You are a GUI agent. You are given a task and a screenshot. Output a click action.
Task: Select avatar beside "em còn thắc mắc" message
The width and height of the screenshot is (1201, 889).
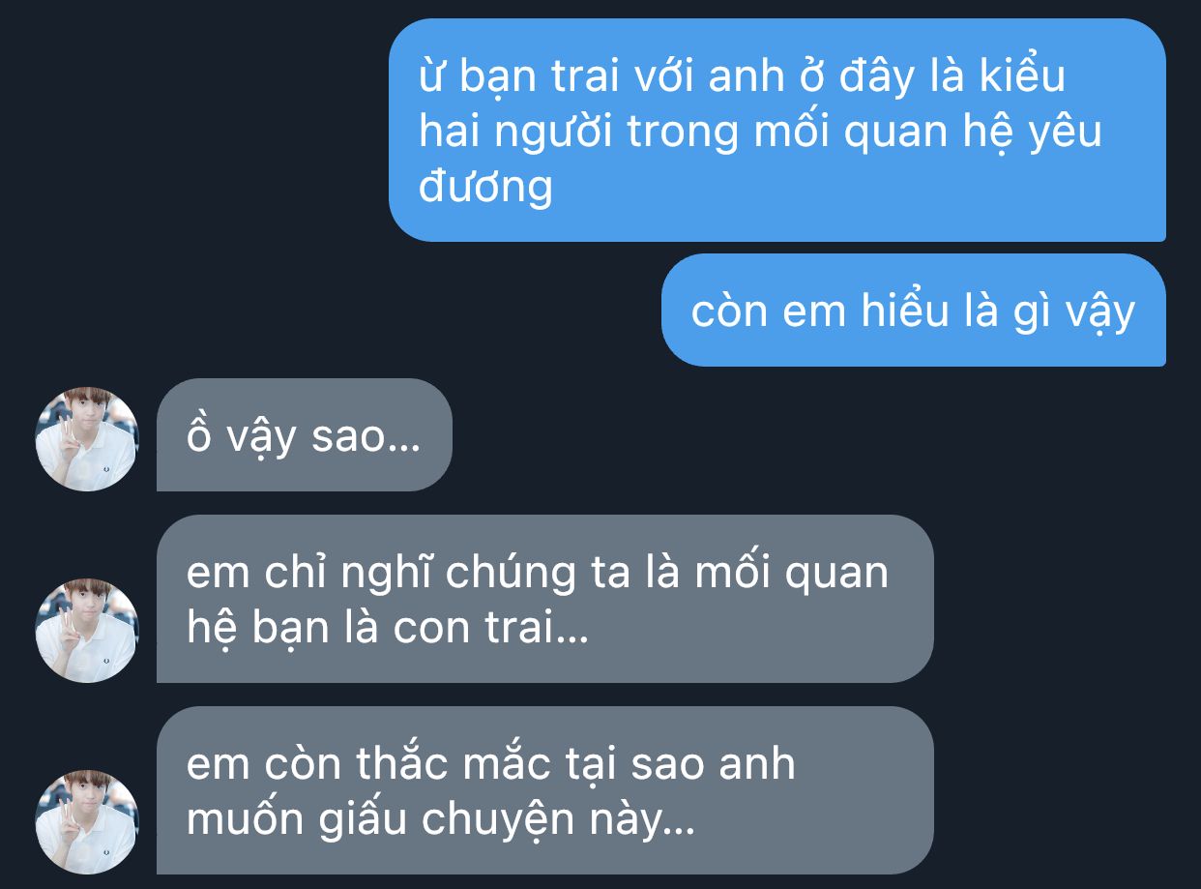click(x=87, y=822)
